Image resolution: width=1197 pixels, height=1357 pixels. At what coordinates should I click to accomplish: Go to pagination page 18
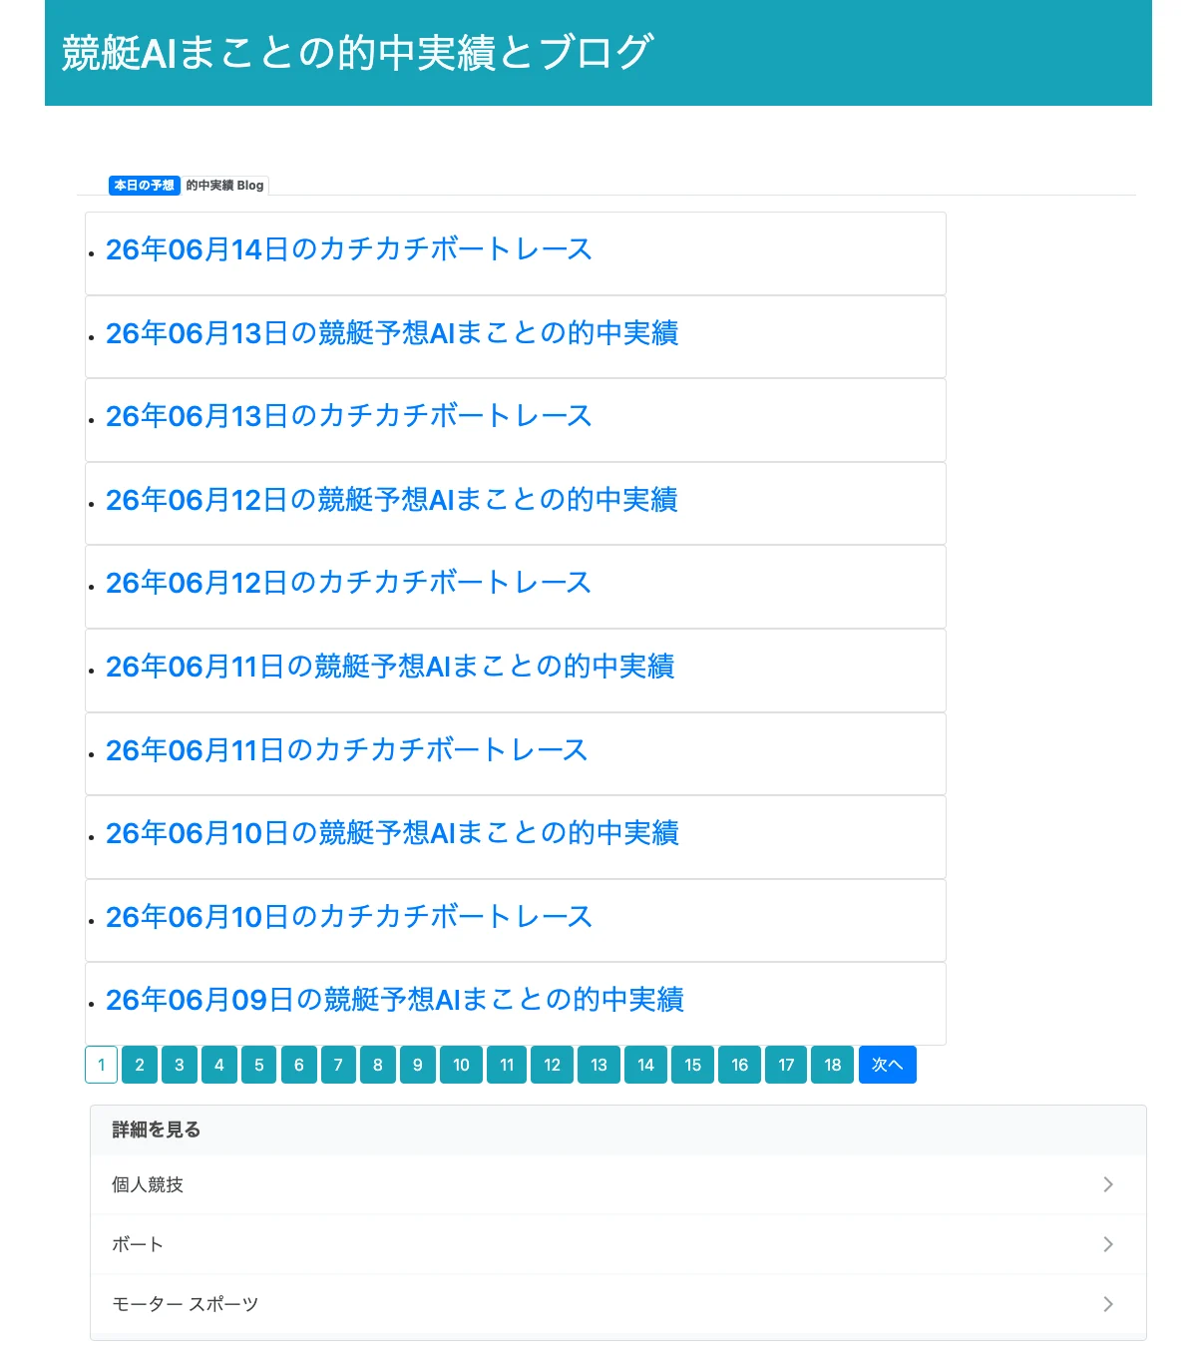pos(833,1065)
